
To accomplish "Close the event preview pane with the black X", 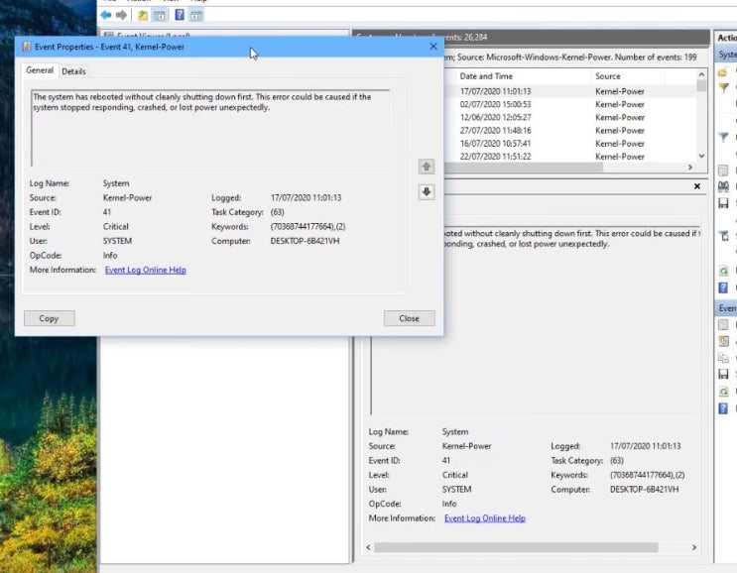I will (697, 186).
